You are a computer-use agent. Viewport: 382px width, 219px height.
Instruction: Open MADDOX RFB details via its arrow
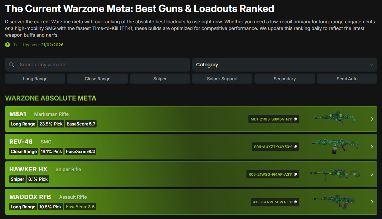(x=372, y=202)
